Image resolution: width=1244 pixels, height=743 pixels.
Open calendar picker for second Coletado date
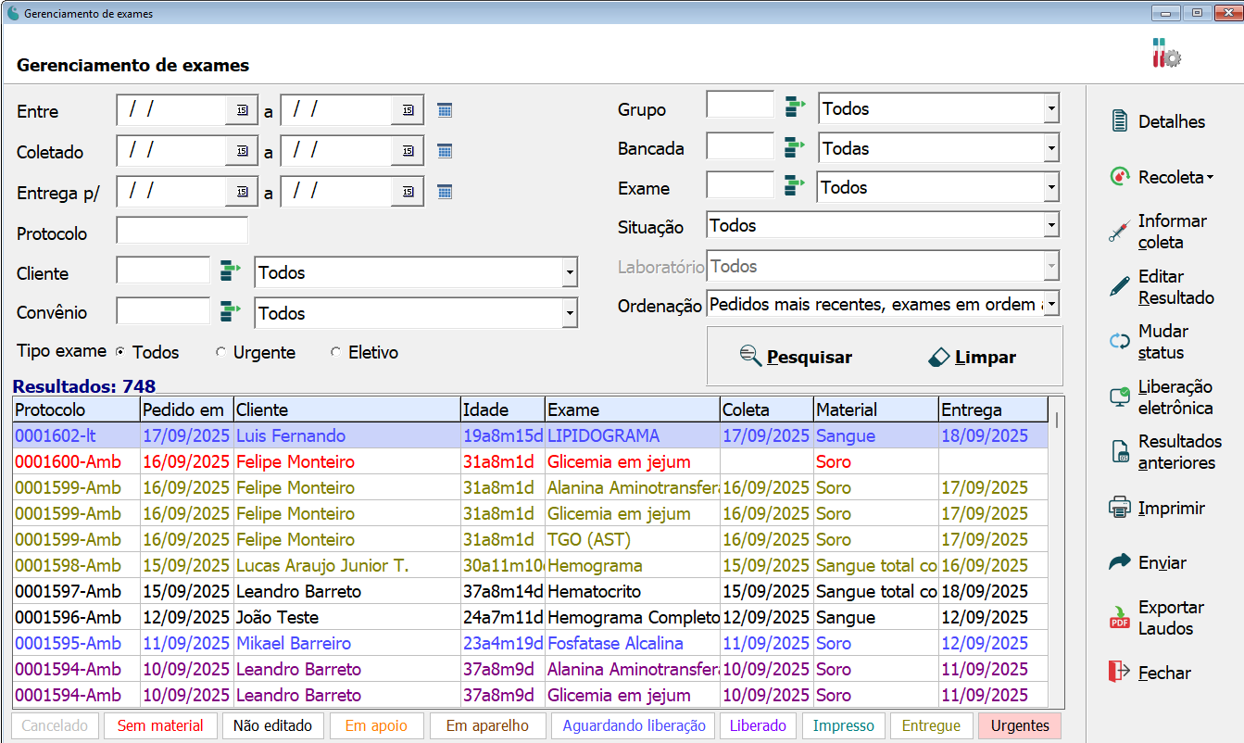tap(408, 151)
